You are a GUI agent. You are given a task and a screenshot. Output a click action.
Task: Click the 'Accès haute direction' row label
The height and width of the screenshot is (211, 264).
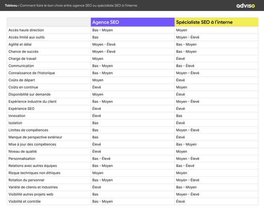click(x=26, y=30)
